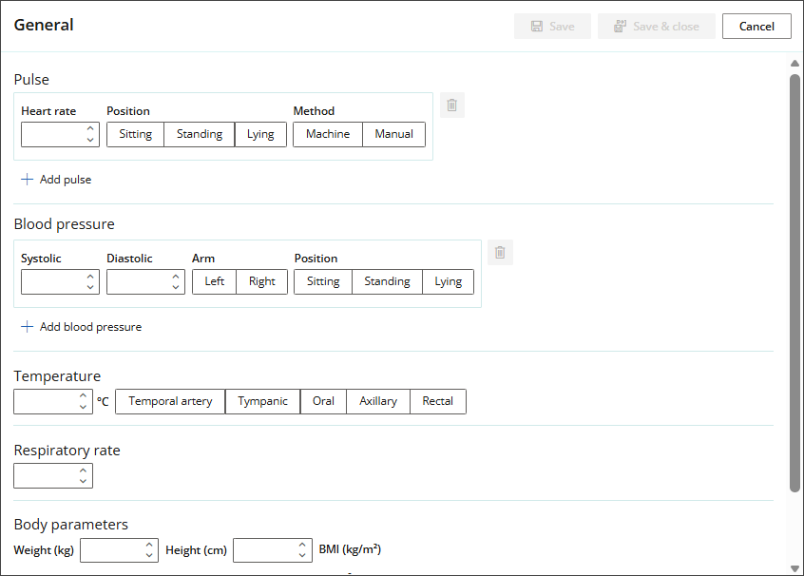Delete the pulse entry with trash icon
Image resolution: width=804 pixels, height=576 pixels.
(452, 106)
